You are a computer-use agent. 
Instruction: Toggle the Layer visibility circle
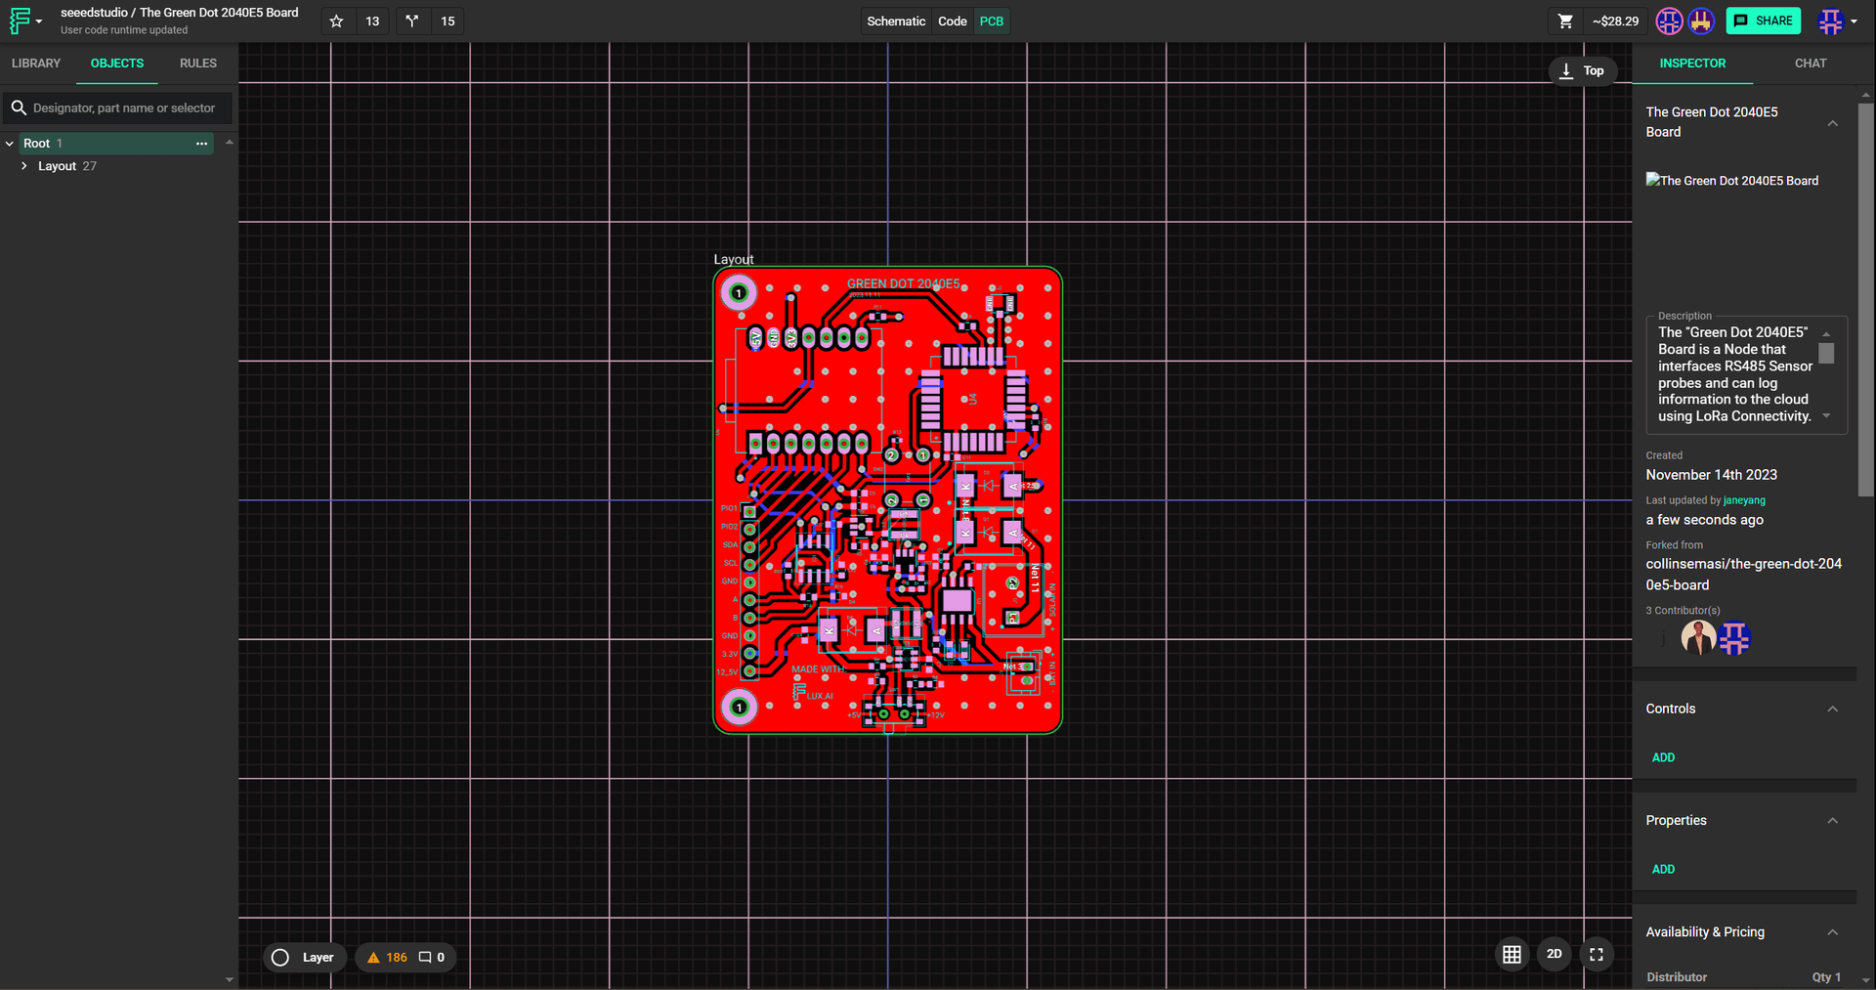[279, 958]
